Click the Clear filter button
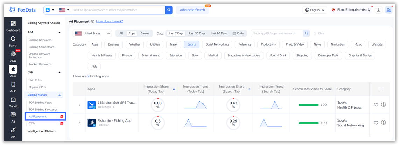The height and width of the screenshot is (145, 399). [319, 33]
